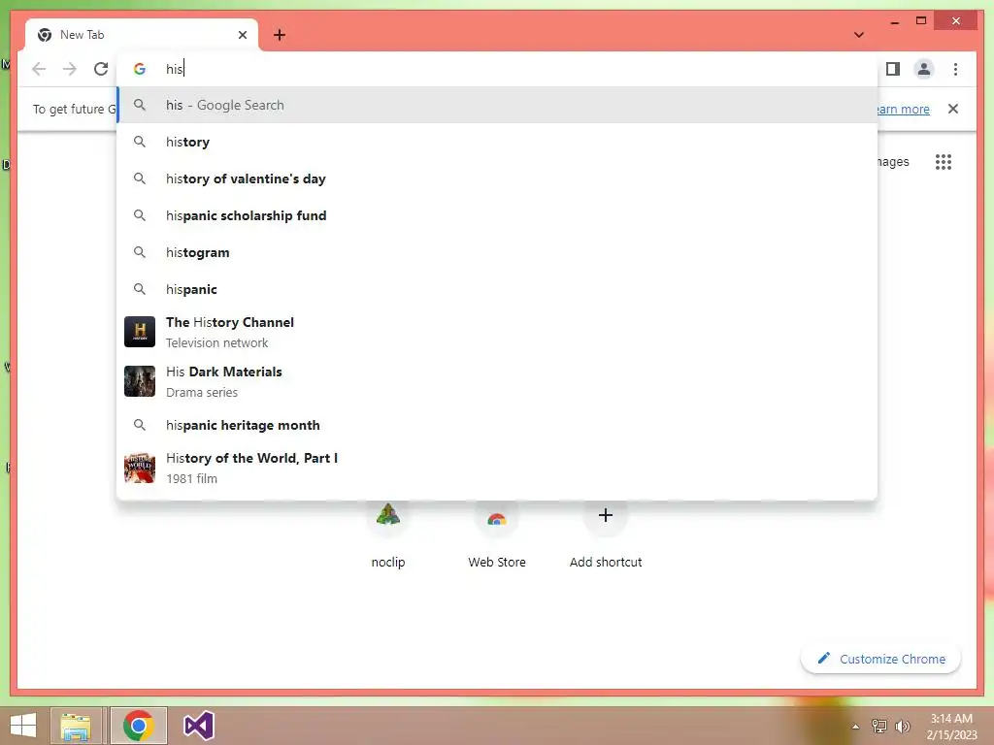This screenshot has height=745, width=994.
Task: Launch Visual Studio from the taskbar
Action: (x=199, y=726)
